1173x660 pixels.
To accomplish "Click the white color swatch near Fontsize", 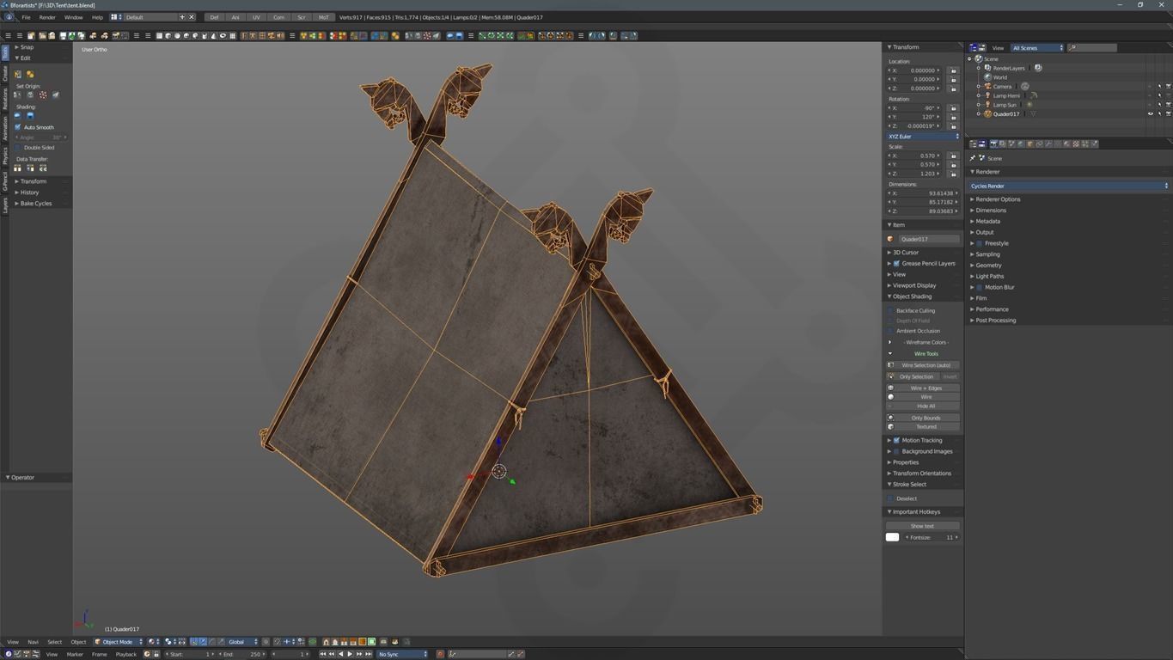I will (x=893, y=537).
